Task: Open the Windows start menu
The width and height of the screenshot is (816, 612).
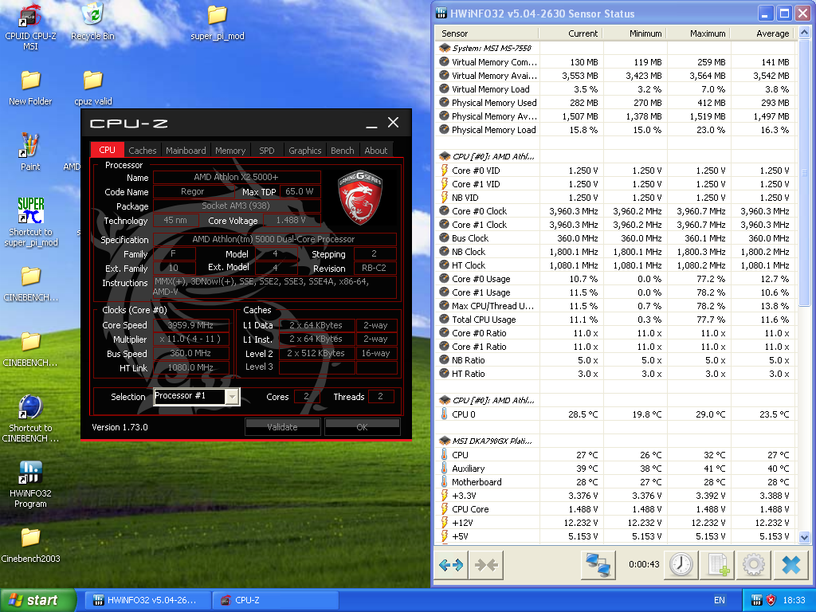Action: click(37, 600)
